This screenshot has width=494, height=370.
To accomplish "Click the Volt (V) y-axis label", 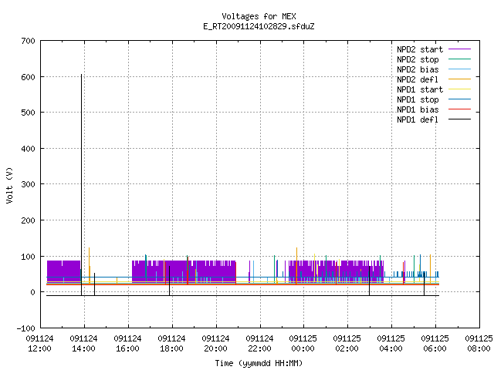I will 9,185.
